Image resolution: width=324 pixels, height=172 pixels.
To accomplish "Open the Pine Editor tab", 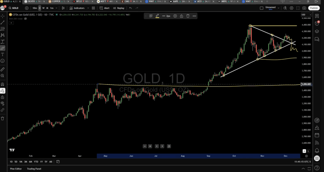I will pos(16,169).
